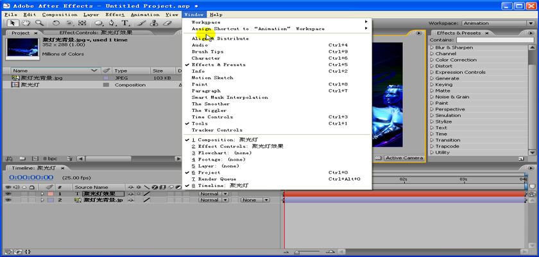This screenshot has height=257, width=539.
Task: Open the Workspace Animation dropdown
Action: [498, 23]
